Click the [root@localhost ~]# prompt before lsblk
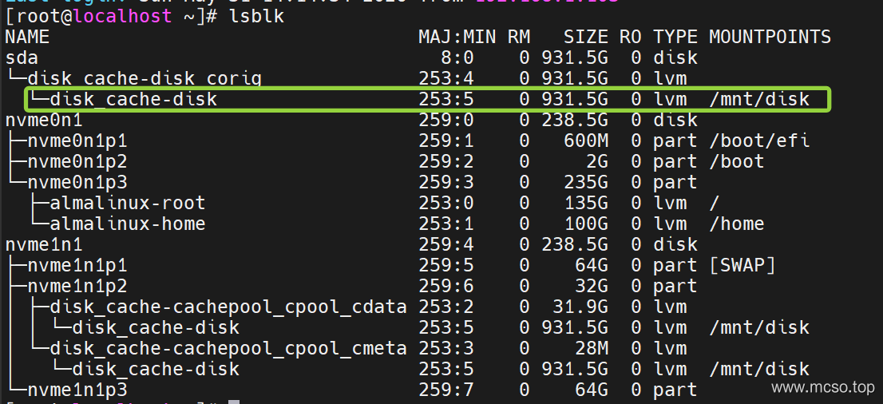Screen dimensions: 883x404 [111, 17]
